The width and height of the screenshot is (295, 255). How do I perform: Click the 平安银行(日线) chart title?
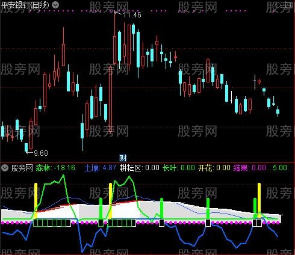[25, 5]
